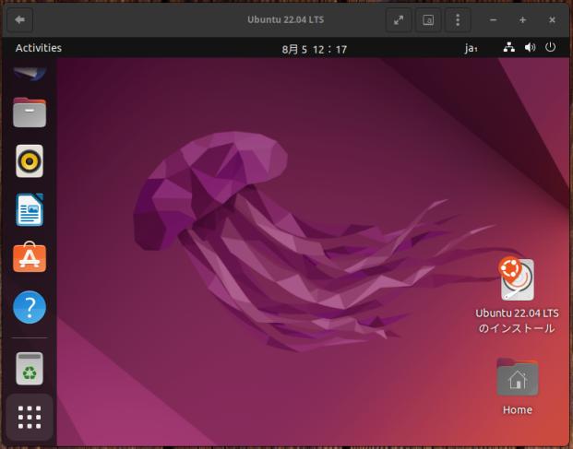Show Applications grid button
The width and height of the screenshot is (573, 449).
[x=30, y=417]
